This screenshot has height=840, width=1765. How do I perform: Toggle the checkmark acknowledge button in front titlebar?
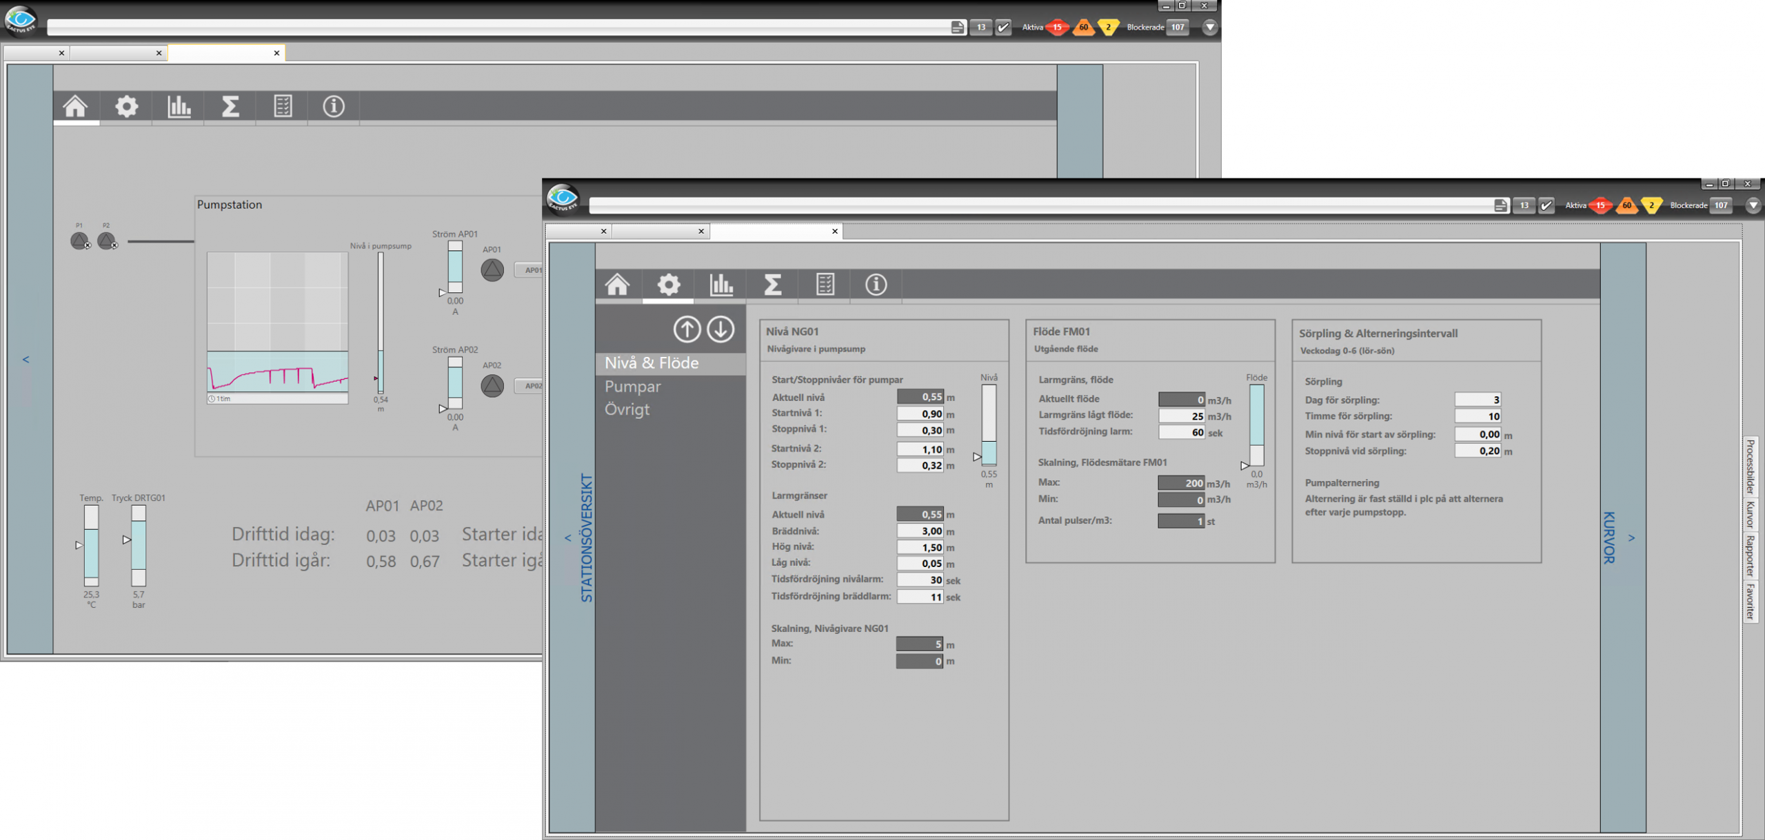click(x=1546, y=205)
